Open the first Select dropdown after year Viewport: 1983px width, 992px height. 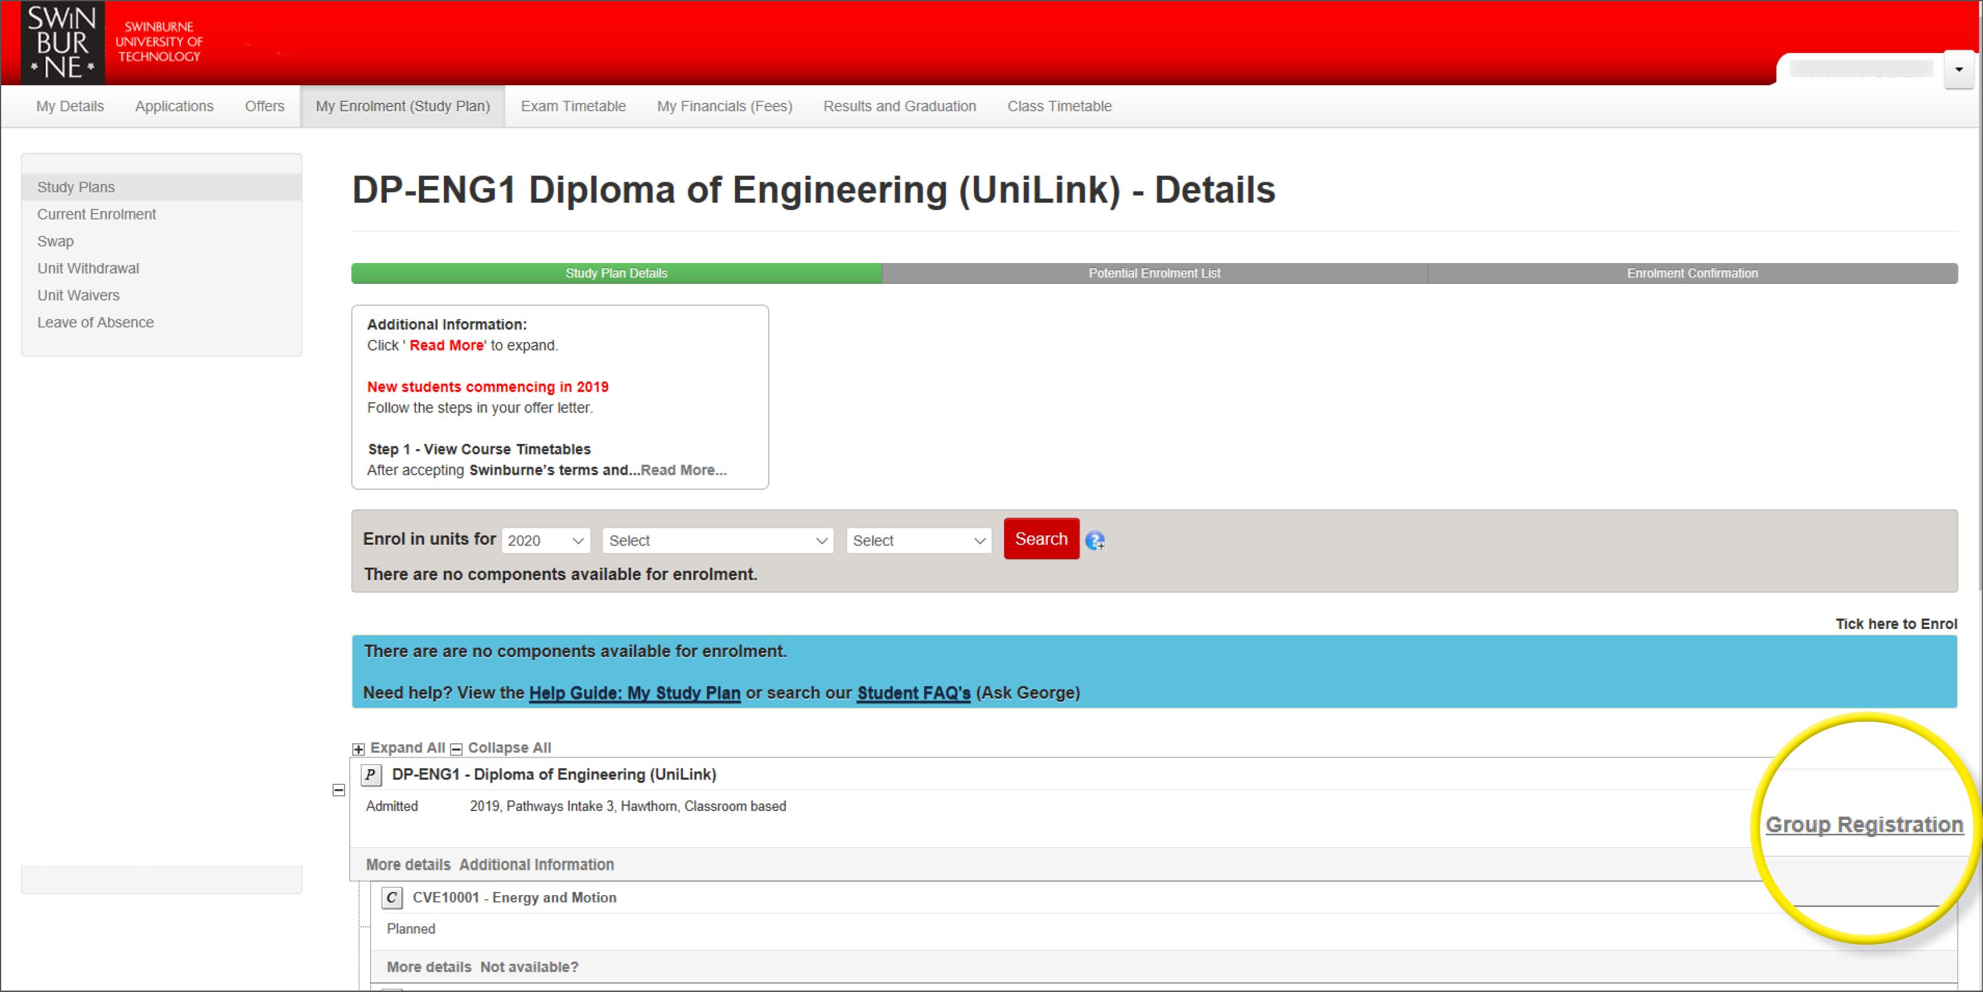coord(718,541)
